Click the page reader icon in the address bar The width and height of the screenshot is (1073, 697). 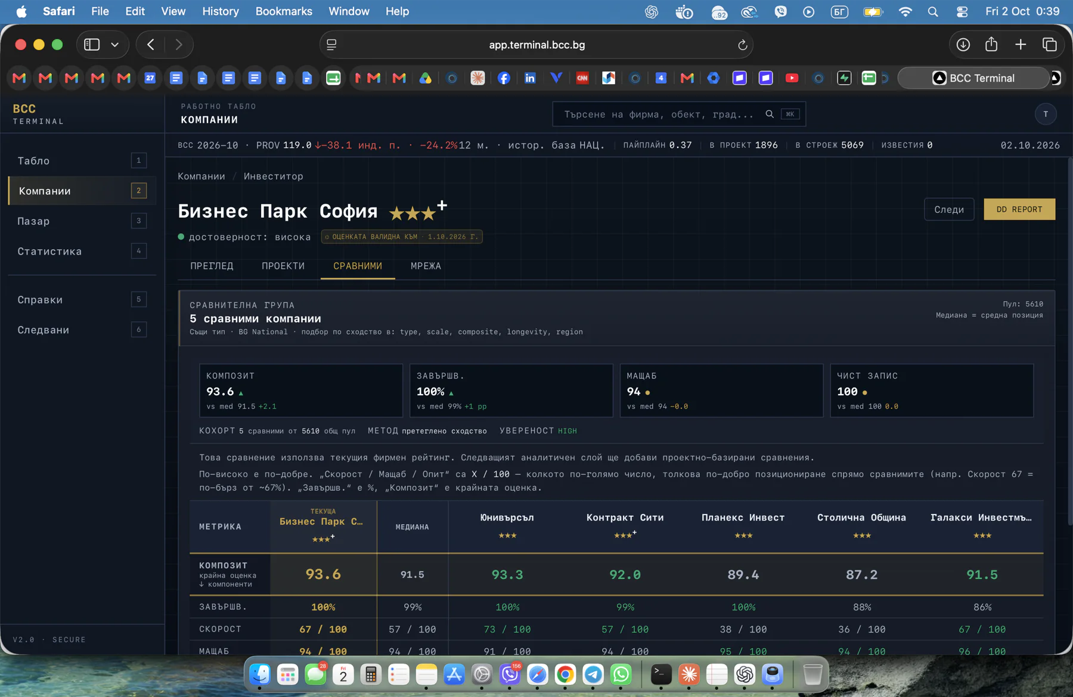[331, 45]
